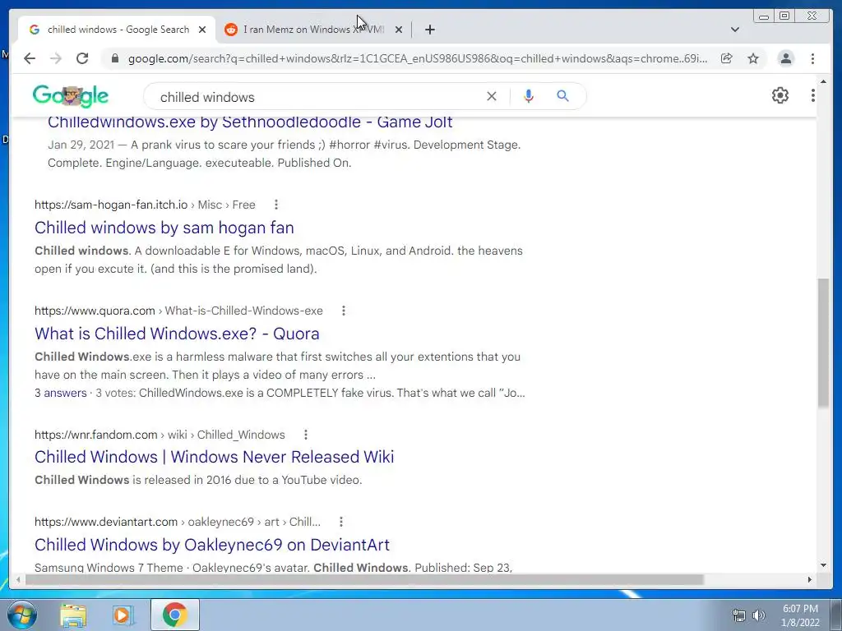Viewport: 842px width, 631px height.
Task: Open the network tray icon
Action: point(739,616)
